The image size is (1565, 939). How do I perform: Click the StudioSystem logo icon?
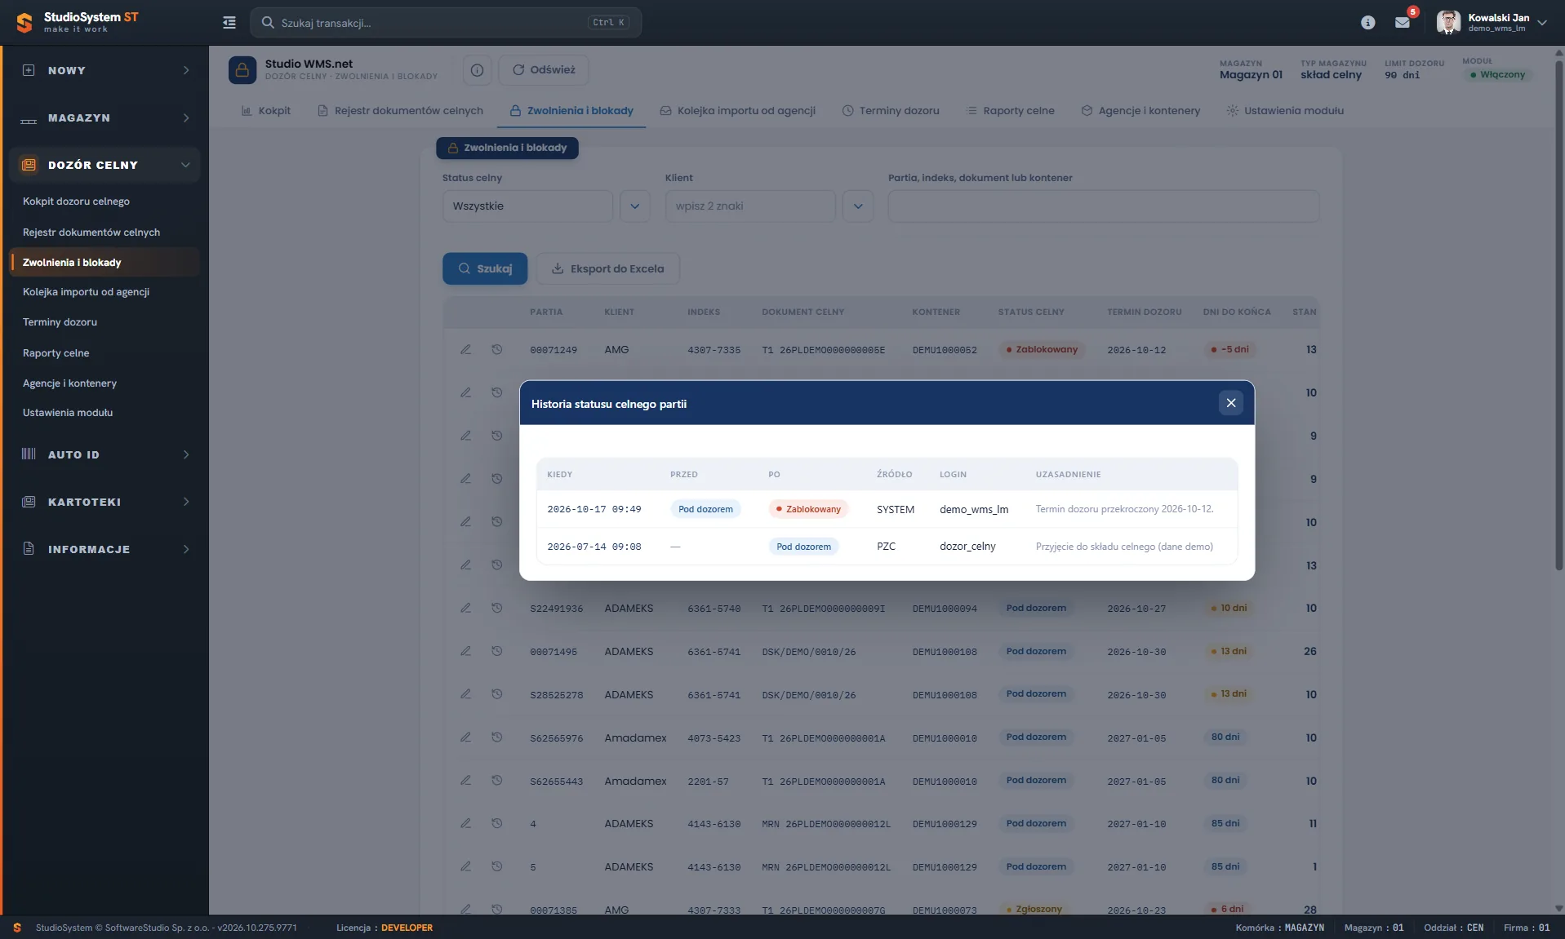[24, 23]
